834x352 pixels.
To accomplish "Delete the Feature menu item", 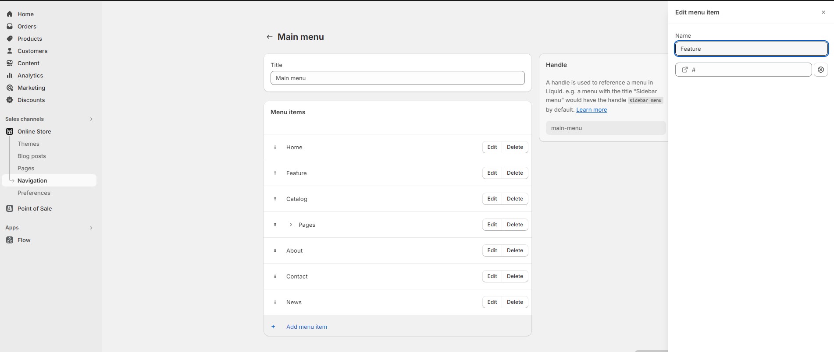I will [515, 173].
